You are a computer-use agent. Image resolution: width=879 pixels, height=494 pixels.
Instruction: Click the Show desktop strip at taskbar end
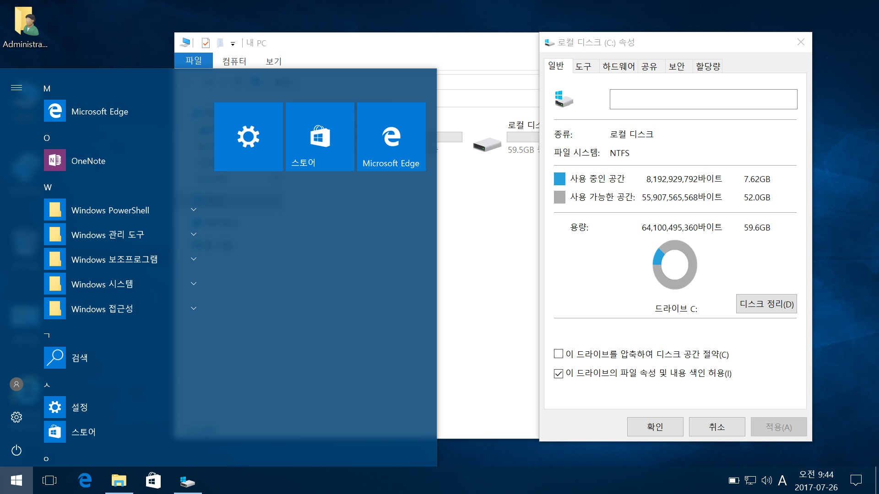pyautogui.click(x=876, y=480)
